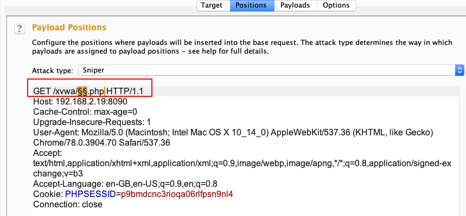Expand the Attack type Sniper dropdown
The width and height of the screenshot is (466, 216).
[271, 70]
